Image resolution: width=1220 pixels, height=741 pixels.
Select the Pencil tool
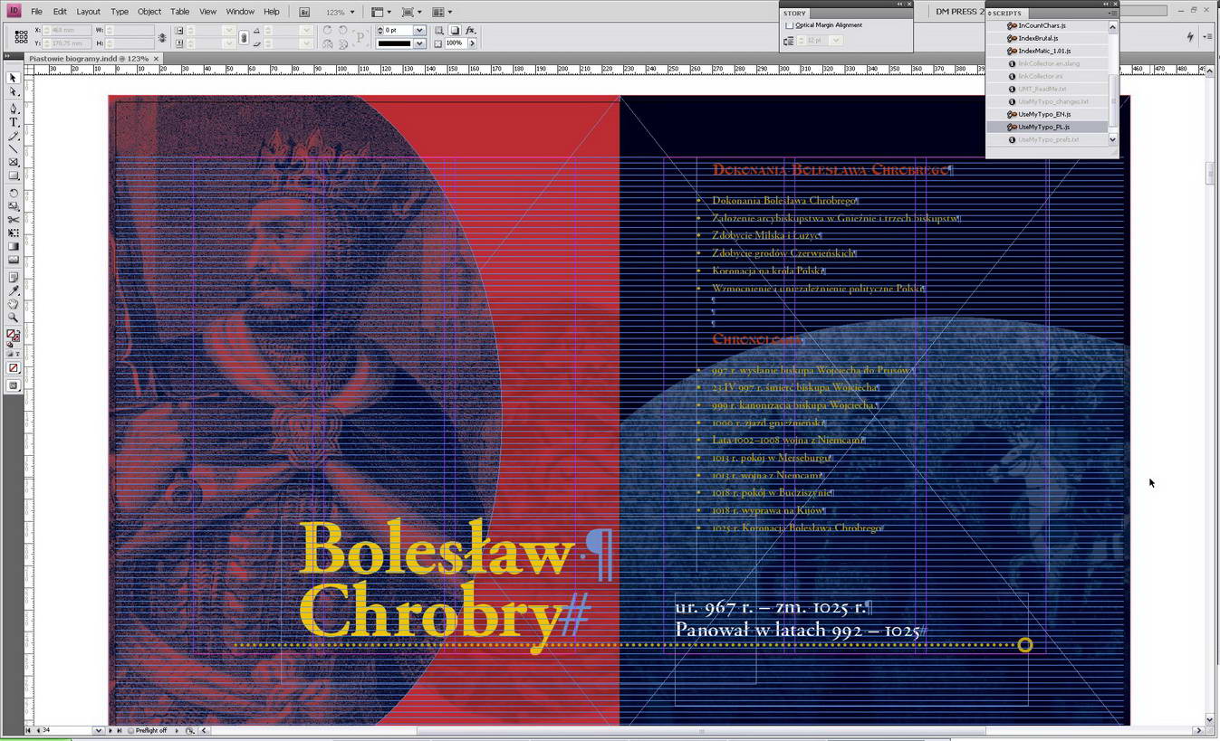(x=13, y=136)
